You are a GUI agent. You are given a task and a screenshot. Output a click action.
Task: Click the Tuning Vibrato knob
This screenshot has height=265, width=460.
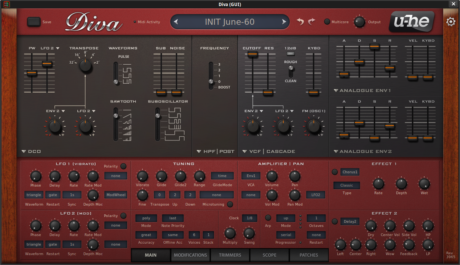[142, 176]
